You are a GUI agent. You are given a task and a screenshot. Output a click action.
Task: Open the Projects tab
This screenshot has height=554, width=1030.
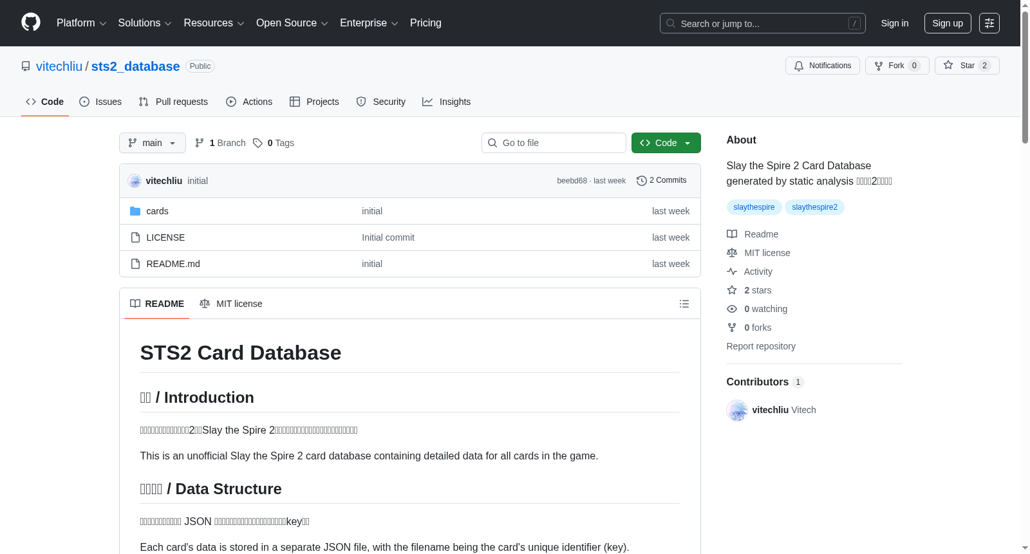click(x=314, y=102)
